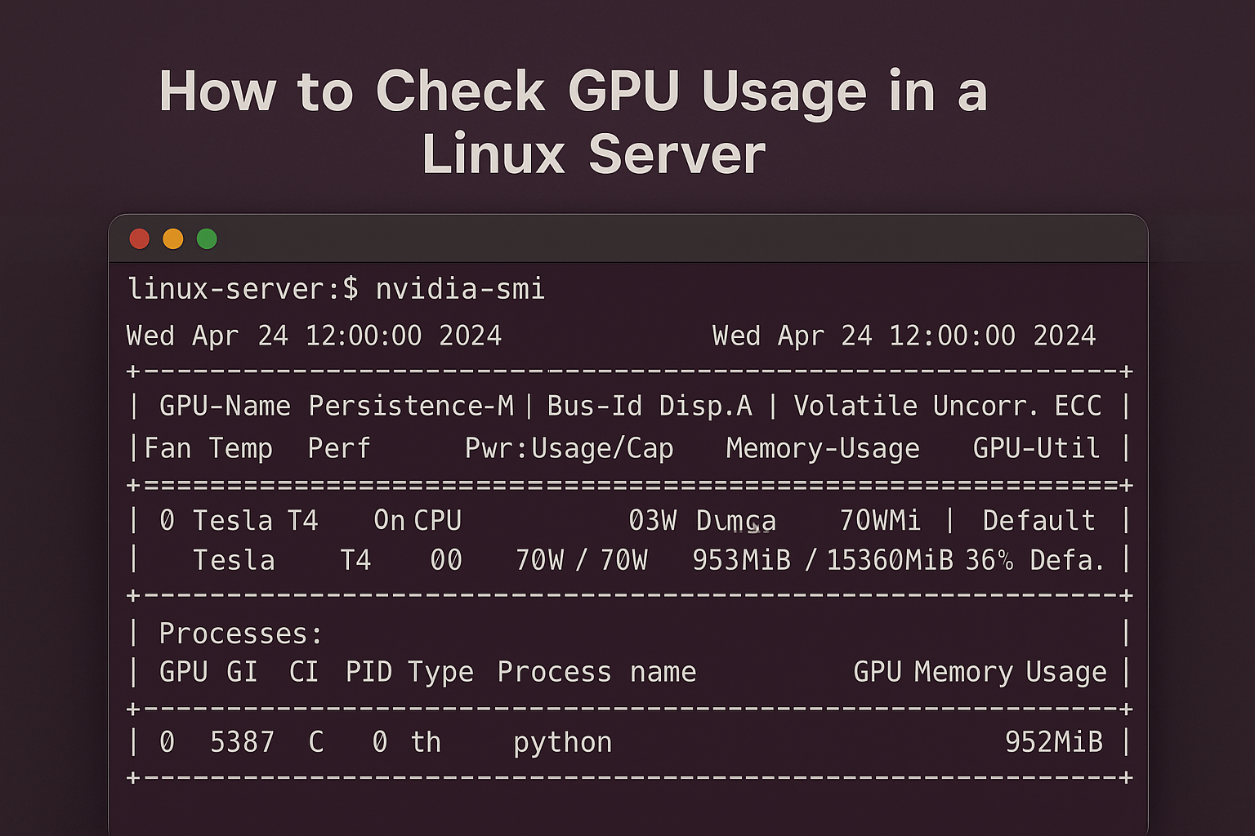This screenshot has width=1255, height=836.
Task: Click the linux-server:$ shell prompt
Action: pos(243,289)
